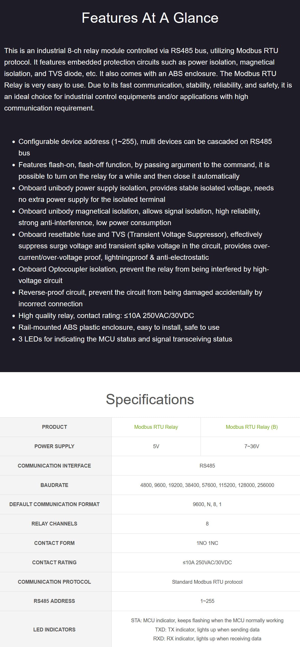The height and width of the screenshot is (647, 300).
Task: Select the COMMUNICATION INTERFACE row header
Action: pyautogui.click(x=54, y=466)
